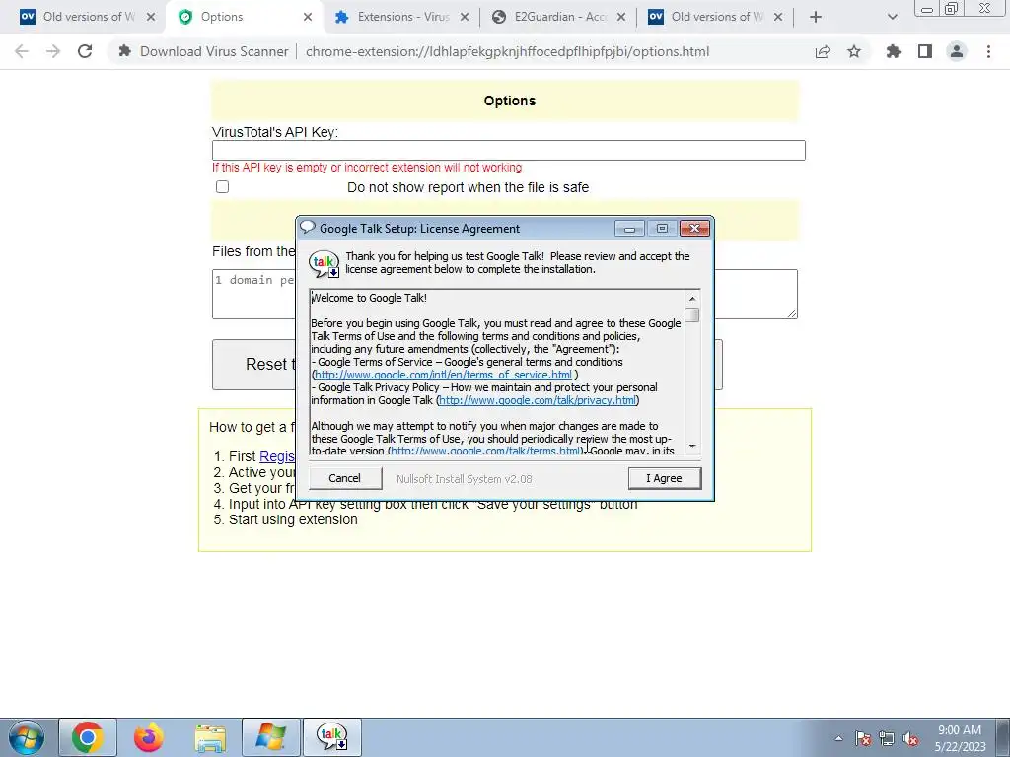The image size is (1010, 757).
Task: Show hidden system tray icons
Action: pos(838,738)
